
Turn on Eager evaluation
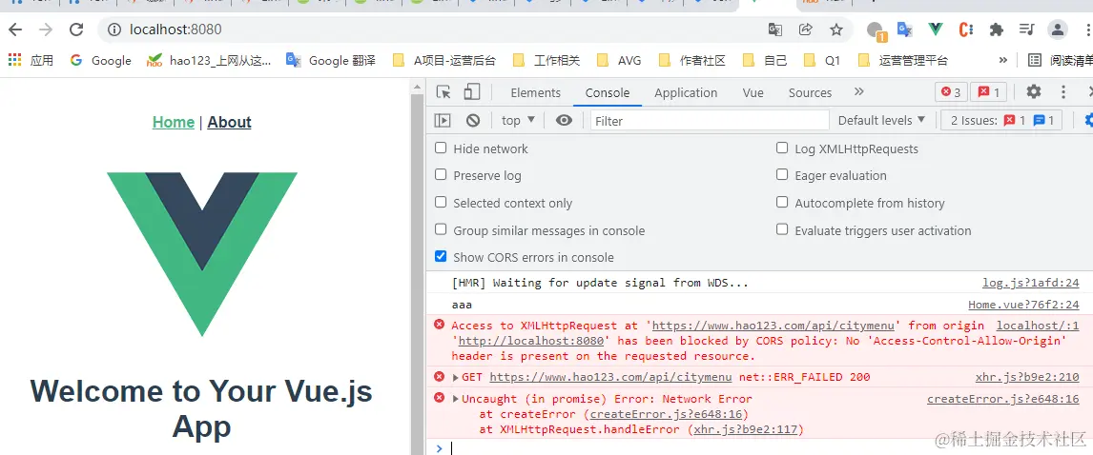[782, 175]
